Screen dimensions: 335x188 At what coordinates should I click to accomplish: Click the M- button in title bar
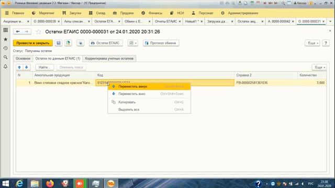[276, 3]
